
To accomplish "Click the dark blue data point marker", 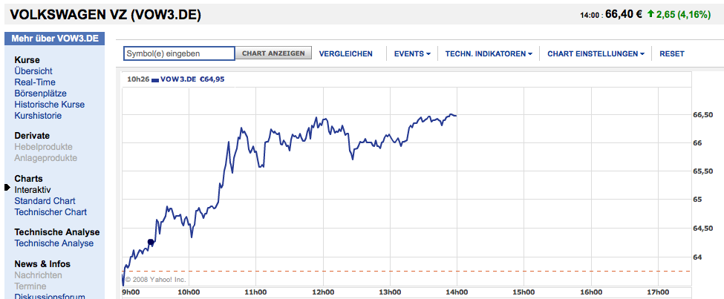I will 151,242.
